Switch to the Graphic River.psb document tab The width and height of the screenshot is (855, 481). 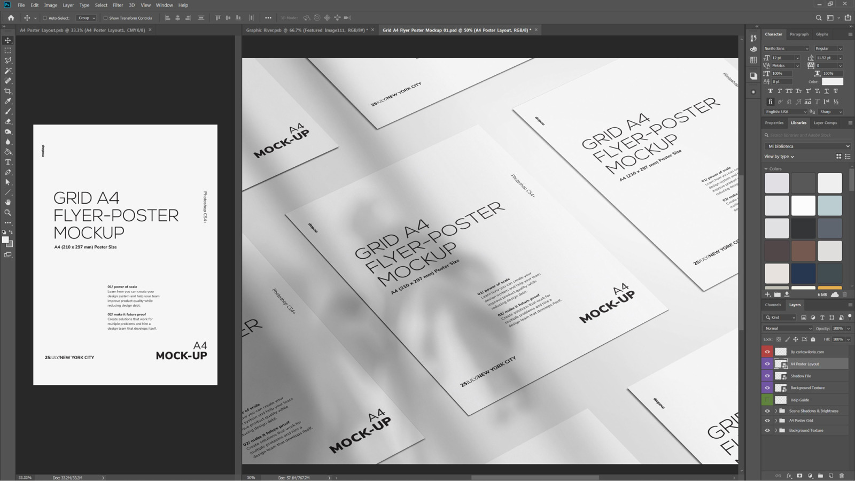click(307, 30)
